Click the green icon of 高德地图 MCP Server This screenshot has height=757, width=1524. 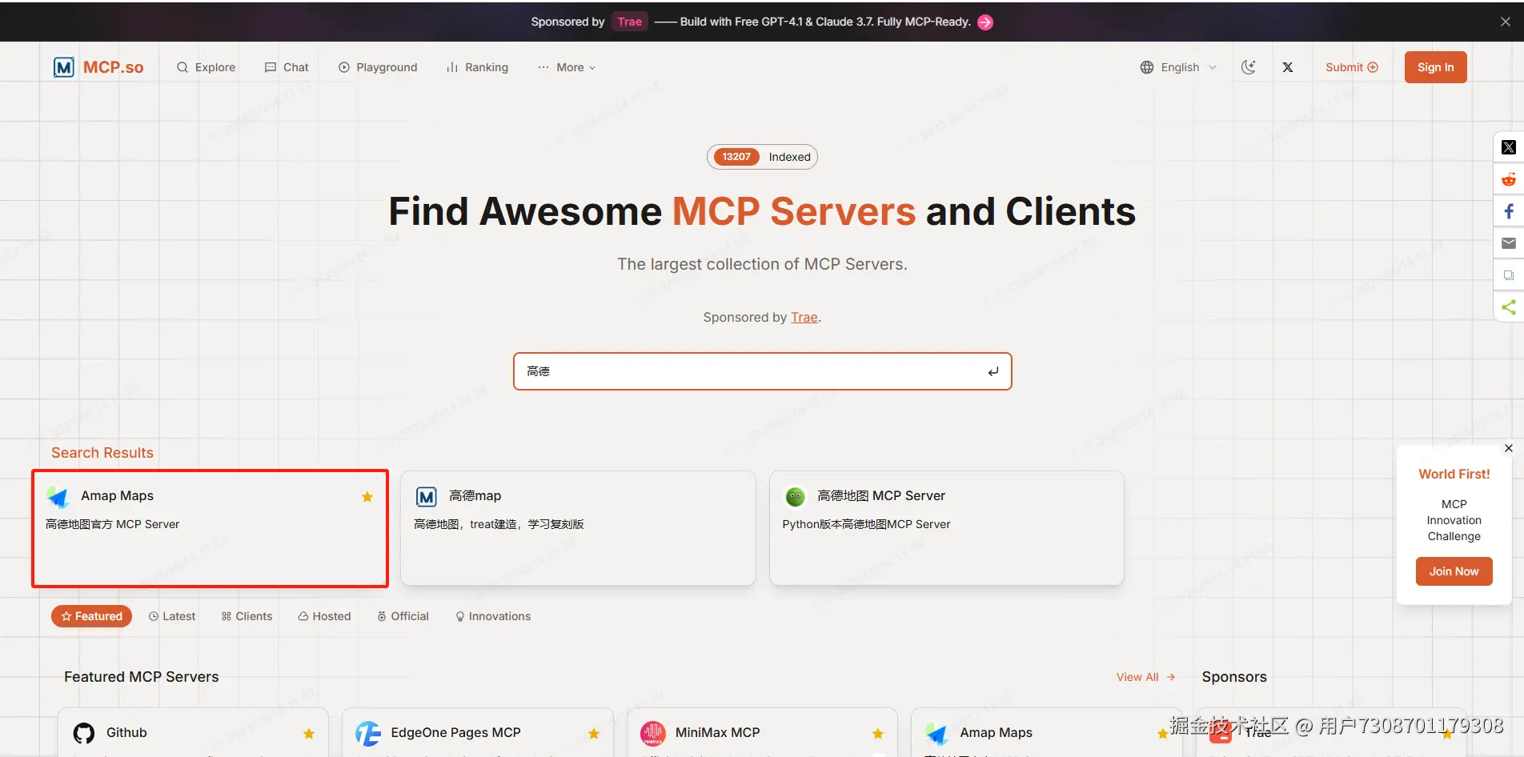pyautogui.click(x=795, y=497)
